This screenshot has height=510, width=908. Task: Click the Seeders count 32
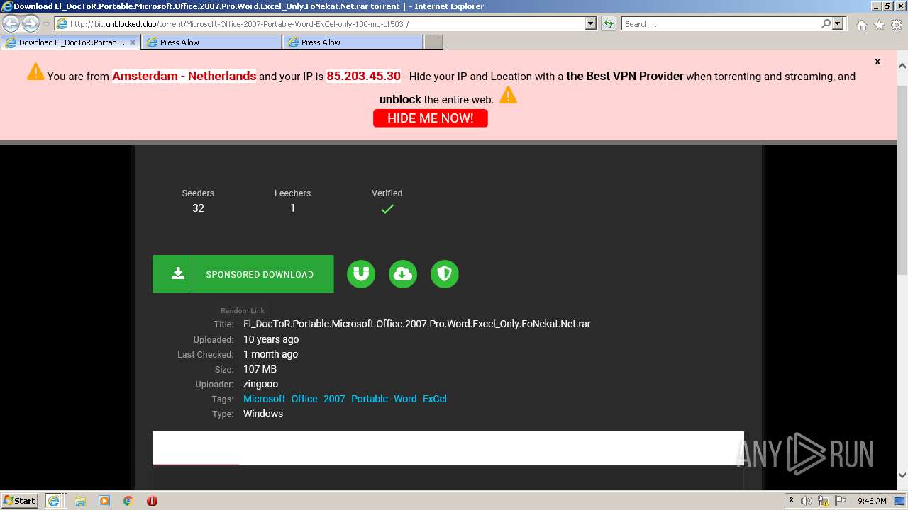coord(198,208)
